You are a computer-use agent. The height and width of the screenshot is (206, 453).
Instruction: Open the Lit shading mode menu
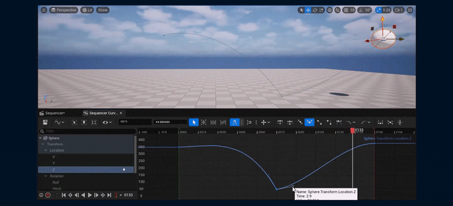(87, 10)
